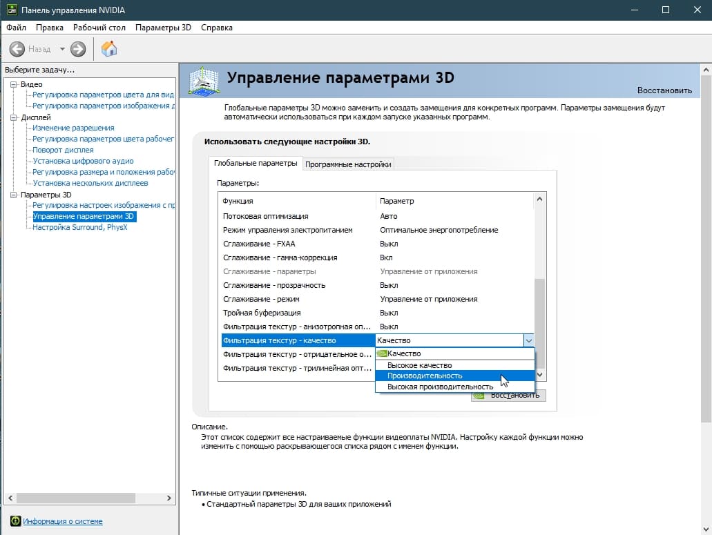Image resolution: width=712 pixels, height=535 pixels.
Task: Open Установка нескольких дисплеев task
Action: tap(90, 183)
